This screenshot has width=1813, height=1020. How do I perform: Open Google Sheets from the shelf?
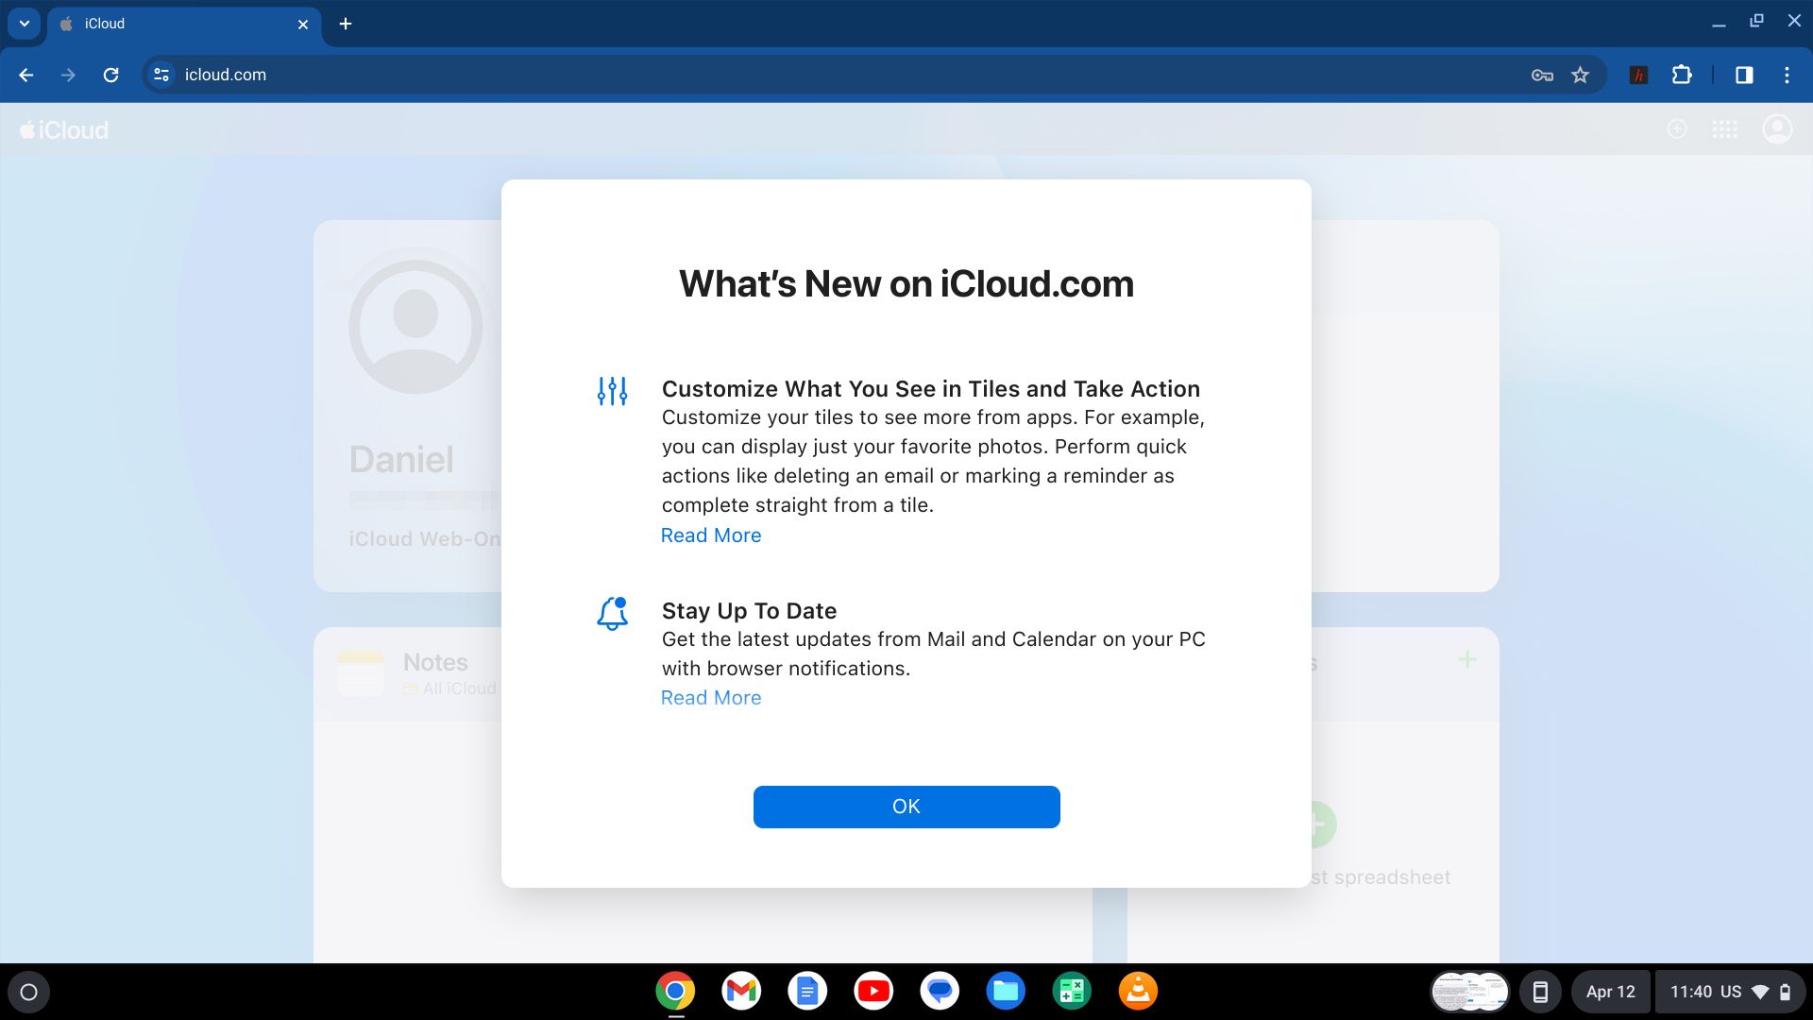[x=1071, y=991]
